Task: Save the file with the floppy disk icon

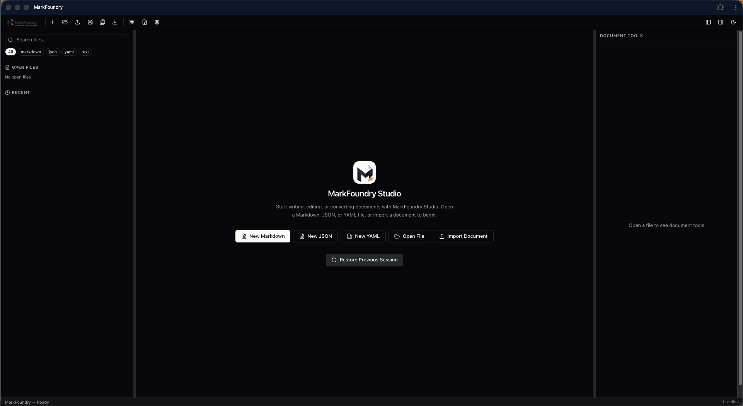Action: point(90,22)
